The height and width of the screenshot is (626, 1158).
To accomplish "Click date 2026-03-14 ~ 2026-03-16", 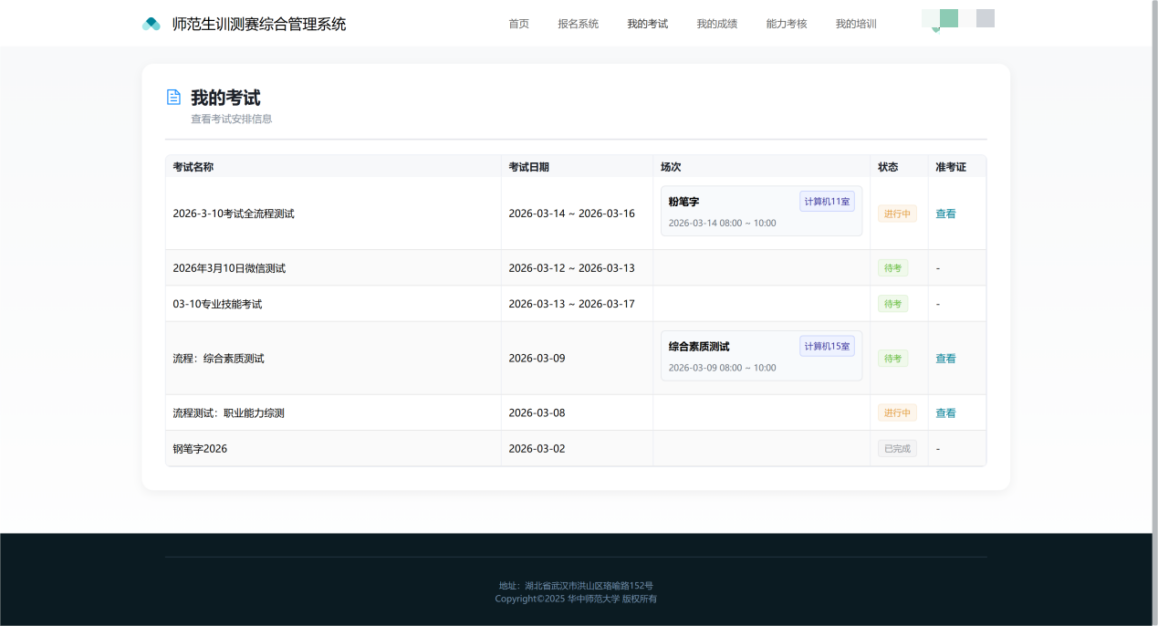I will 571,214.
